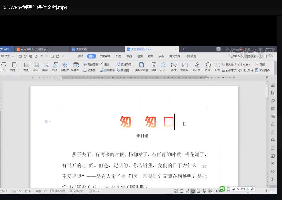Click 插入附件 insert attachment

pos(246,70)
